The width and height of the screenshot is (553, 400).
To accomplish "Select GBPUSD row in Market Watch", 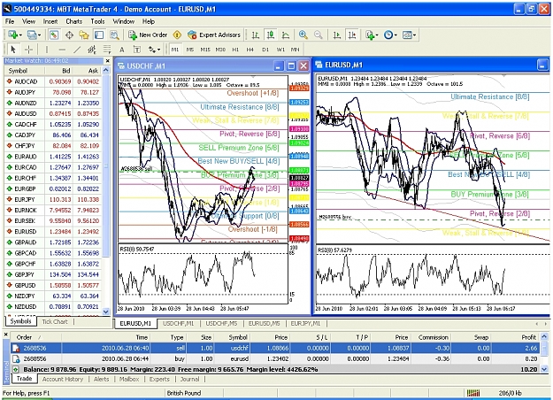I will pyautogui.click(x=53, y=285).
